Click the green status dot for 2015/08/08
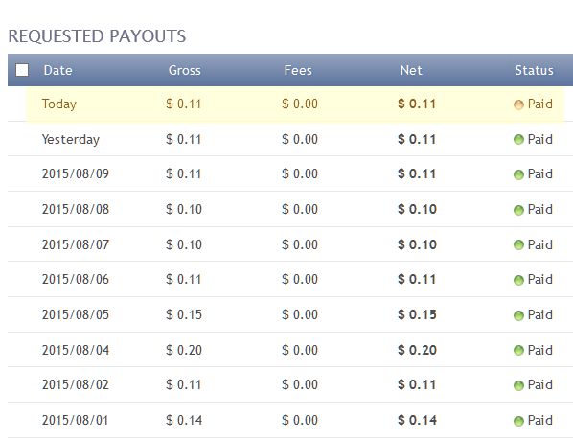This screenshot has height=439, width=573. tap(518, 210)
